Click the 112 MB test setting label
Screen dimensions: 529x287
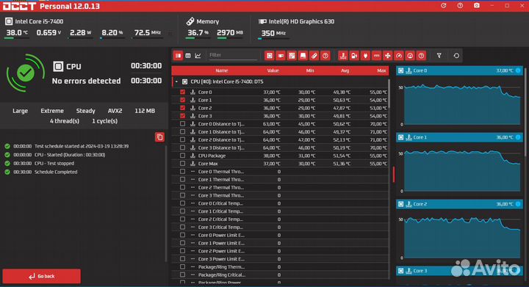pyautogui.click(x=145, y=111)
